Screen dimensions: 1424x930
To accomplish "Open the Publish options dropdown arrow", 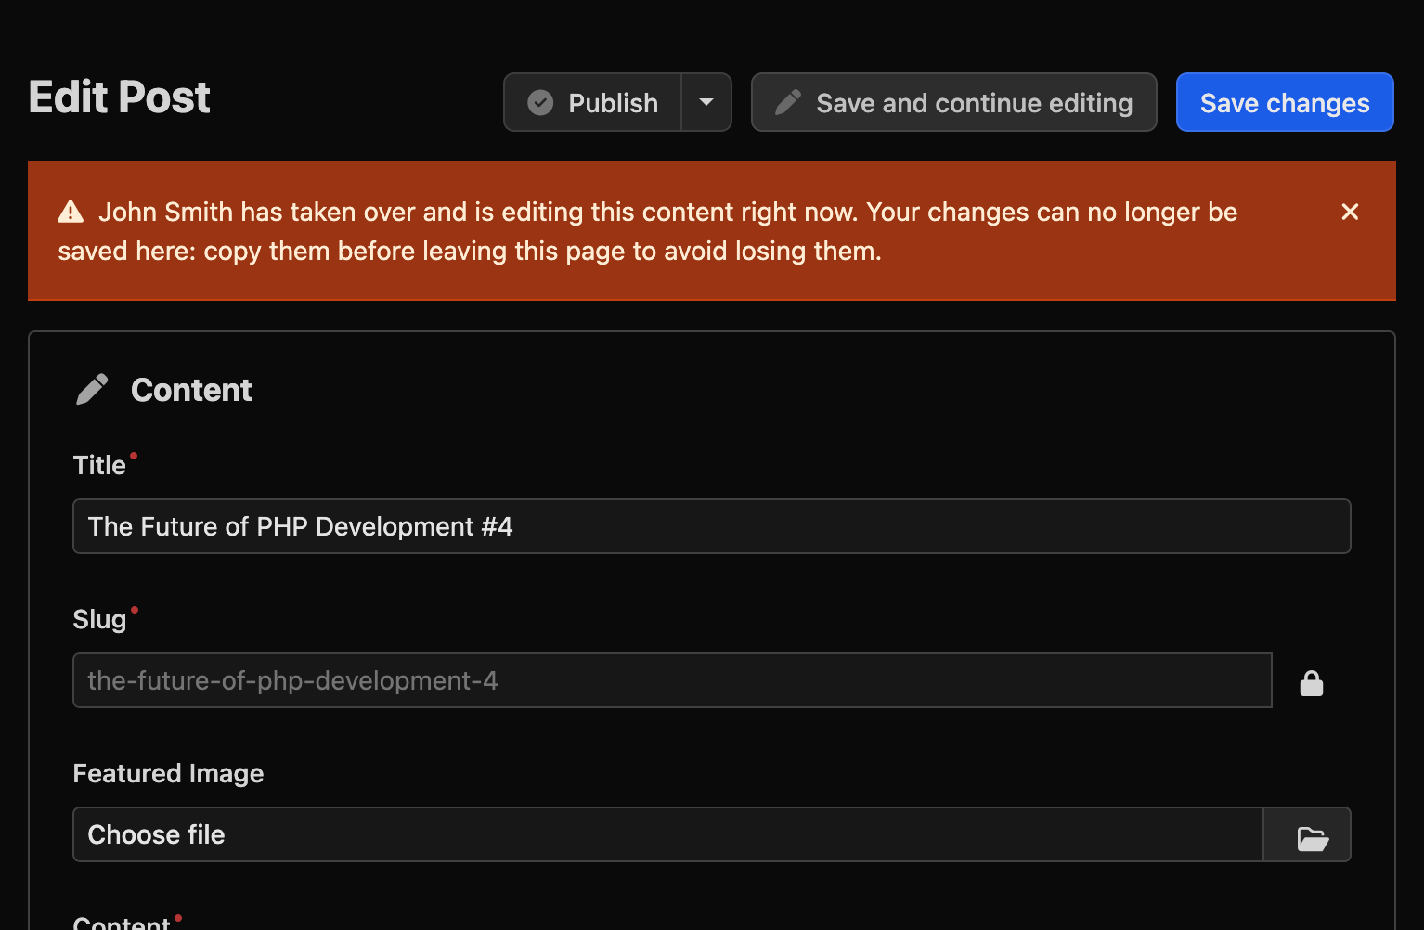I will pyautogui.click(x=706, y=102).
